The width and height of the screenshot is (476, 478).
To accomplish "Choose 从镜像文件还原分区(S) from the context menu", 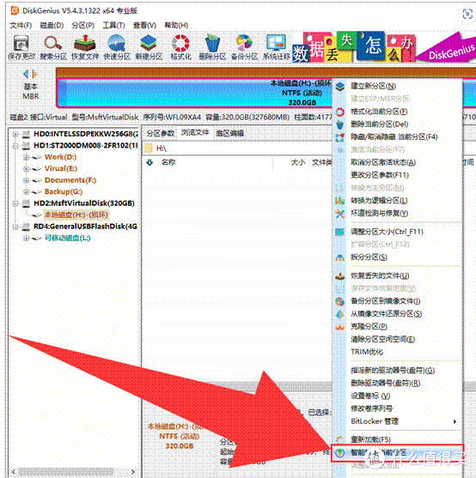I will point(398,314).
